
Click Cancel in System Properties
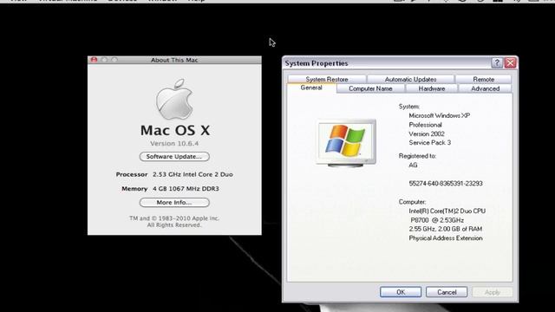coord(447,292)
